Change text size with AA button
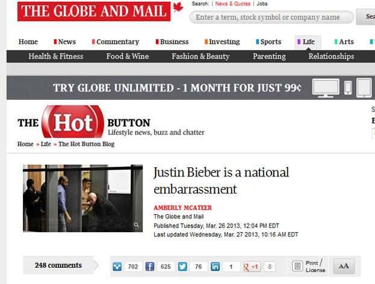 pos(344,266)
